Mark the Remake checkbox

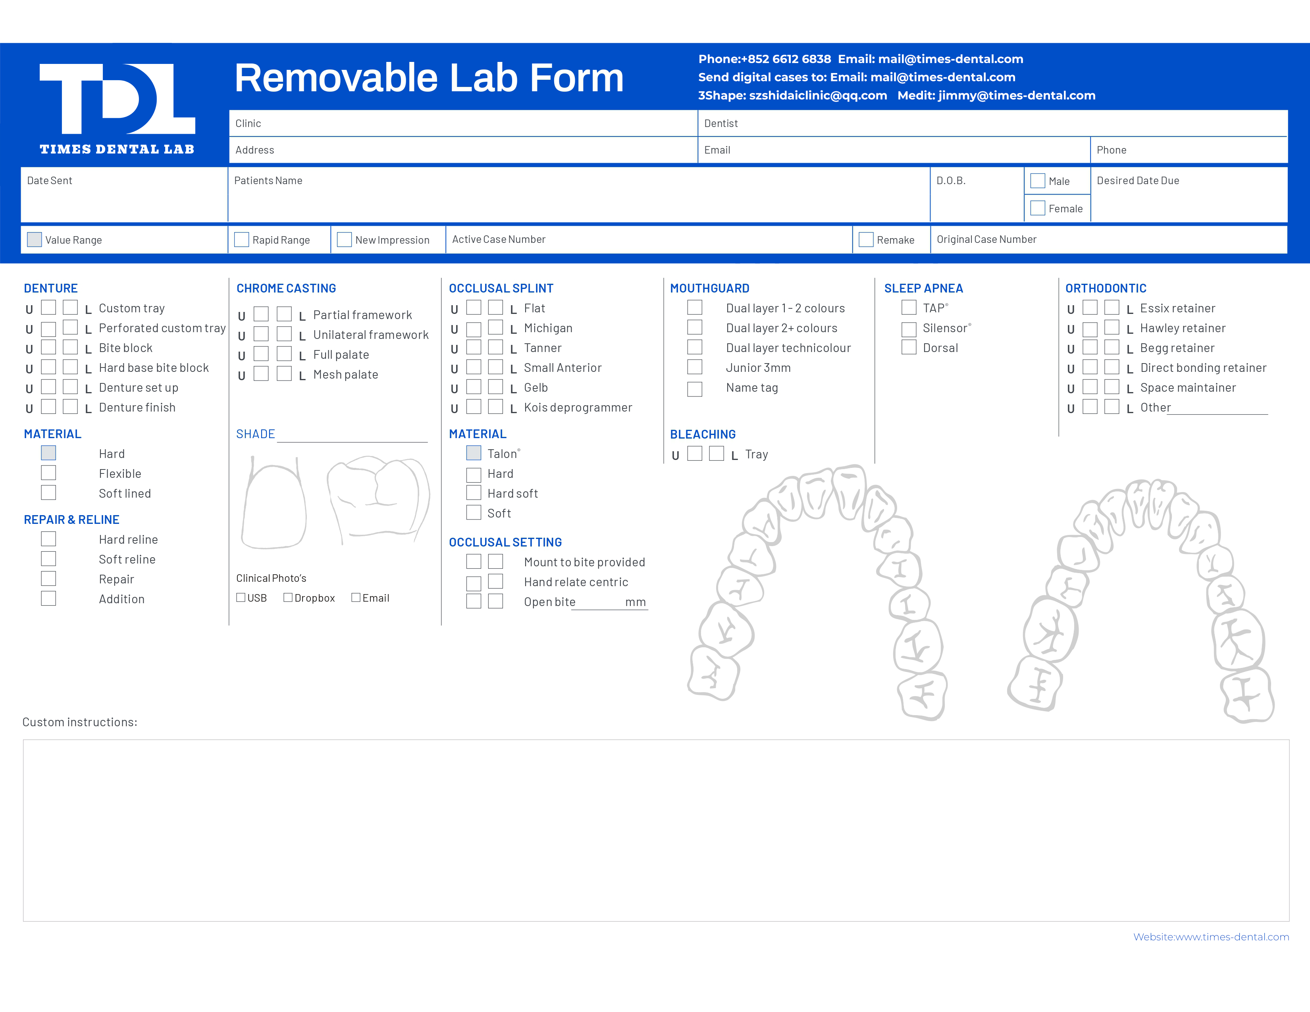point(866,239)
